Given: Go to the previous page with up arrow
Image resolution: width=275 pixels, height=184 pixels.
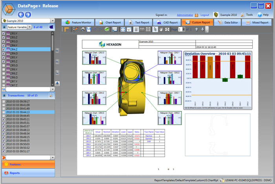Looking at the screenshot, I should coord(196,29).
